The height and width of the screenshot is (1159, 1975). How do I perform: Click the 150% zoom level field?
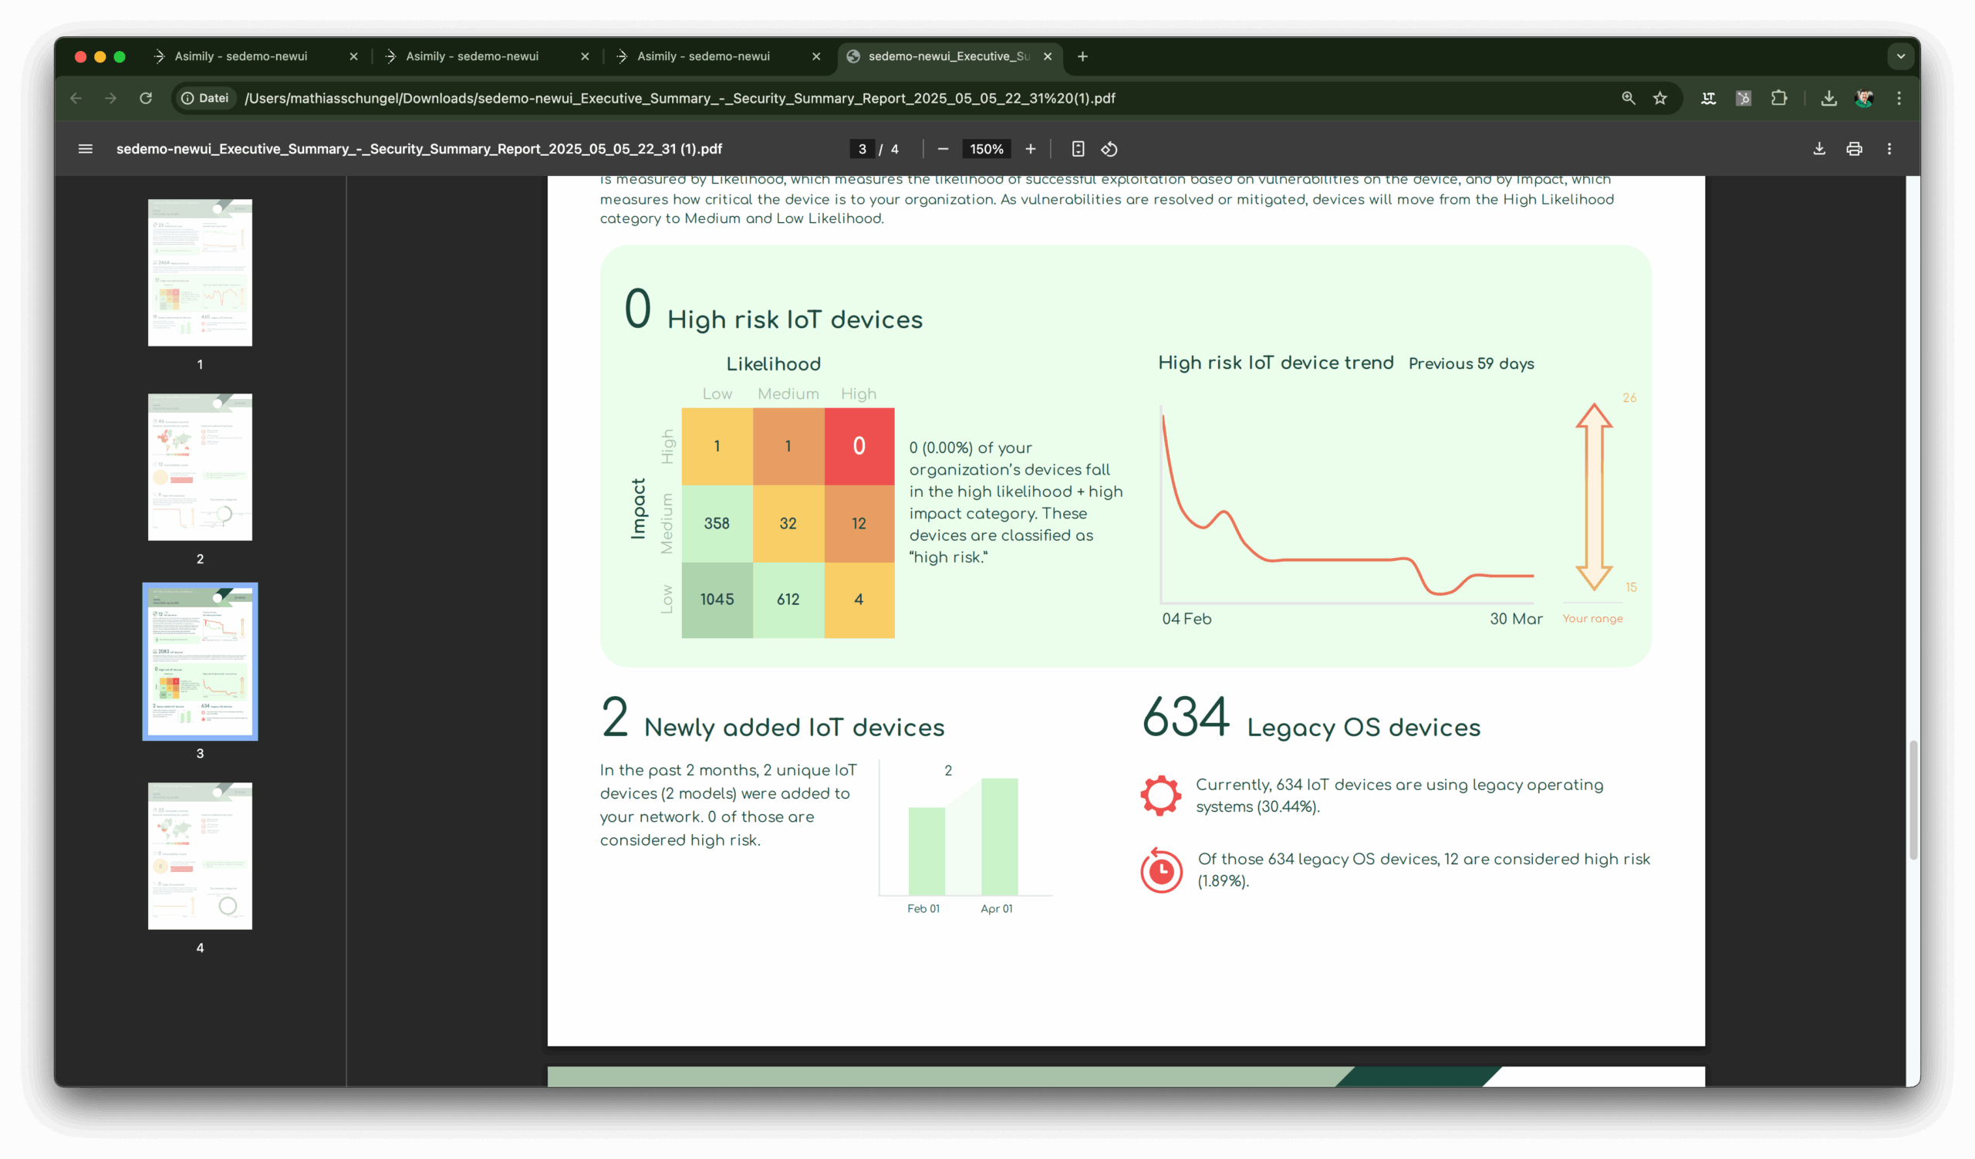tap(987, 149)
